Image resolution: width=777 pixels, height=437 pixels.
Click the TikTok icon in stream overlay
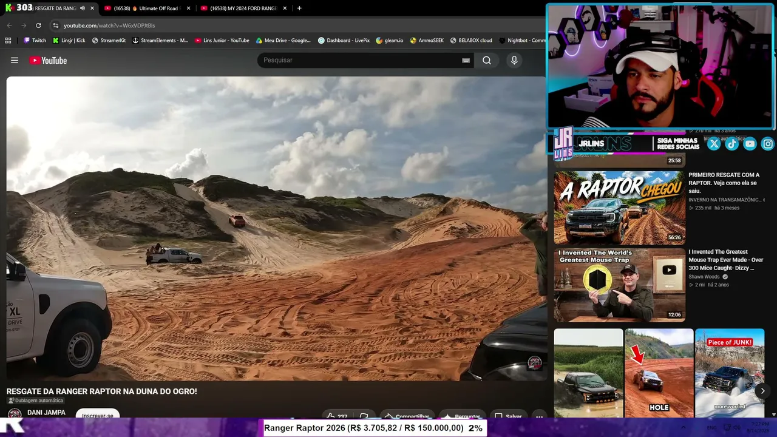click(x=732, y=144)
